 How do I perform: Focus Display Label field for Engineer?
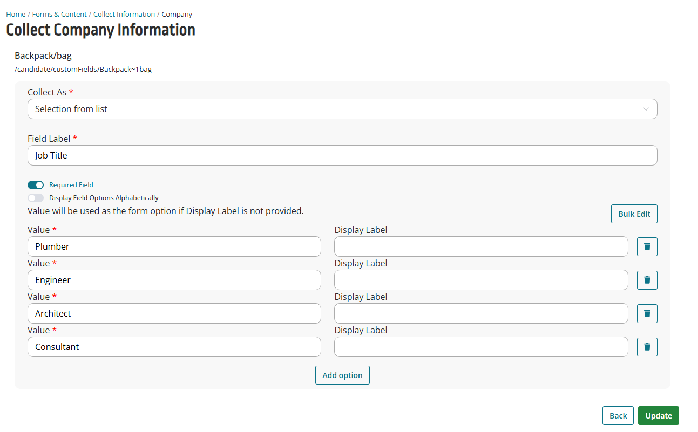point(481,280)
